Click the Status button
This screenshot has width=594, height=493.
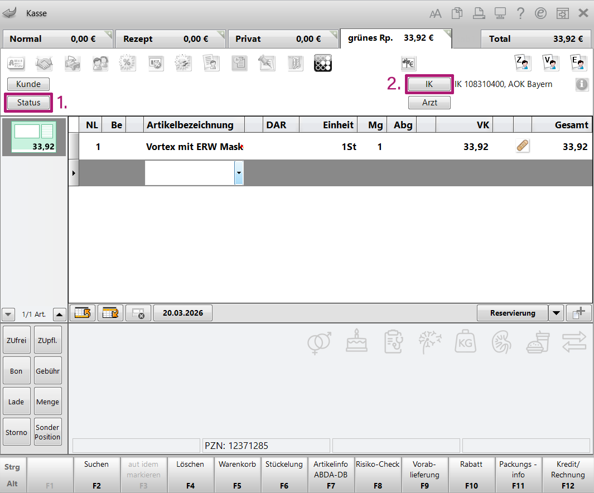28,103
